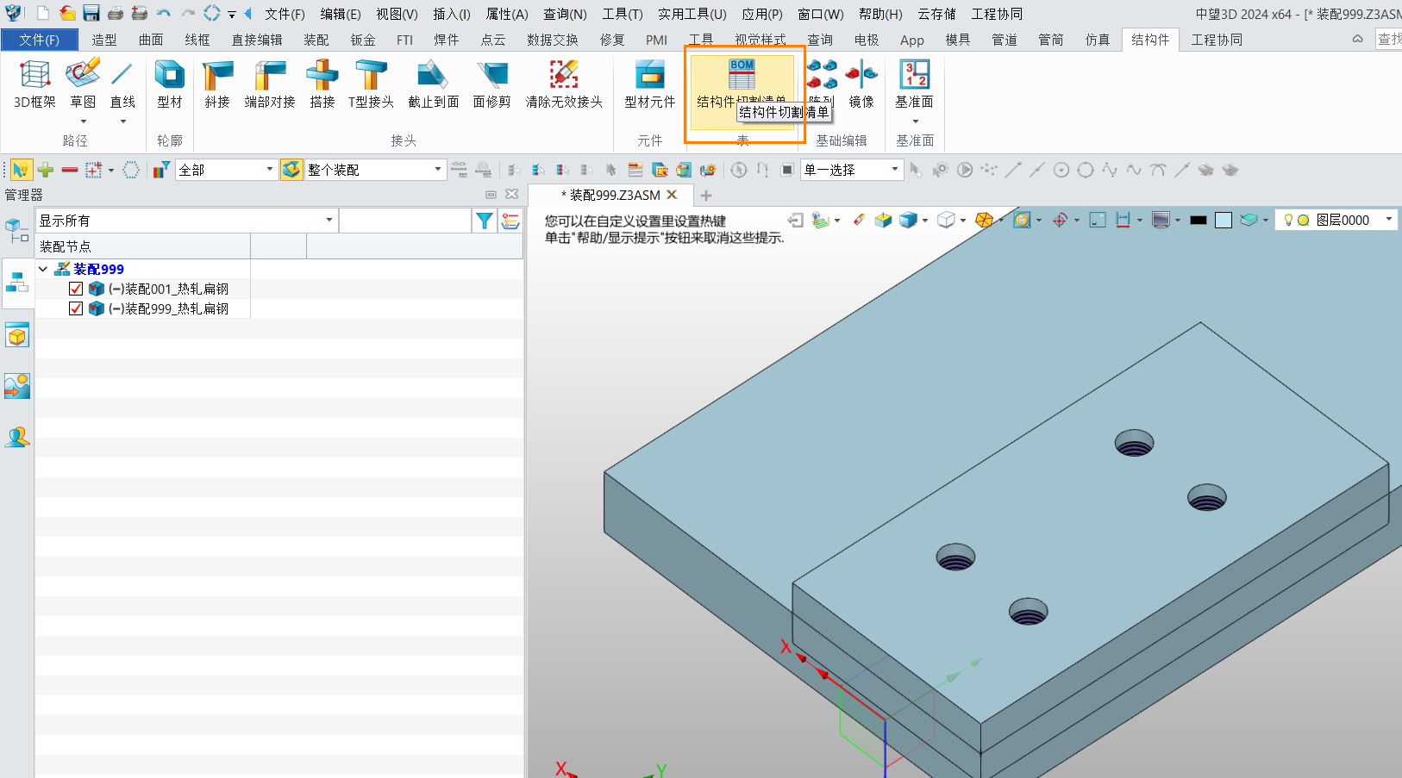Toggle the 整个装配 scope filter icon

[291, 170]
